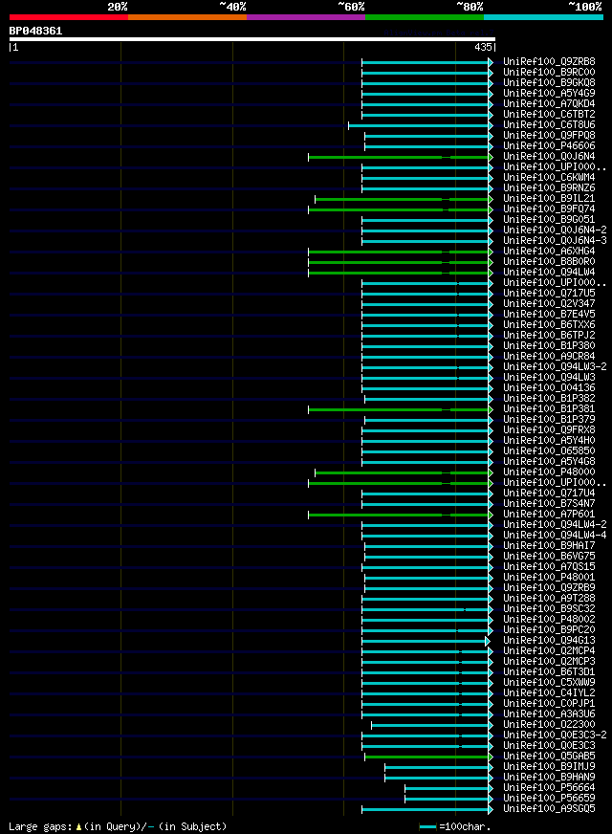Image resolution: width=612 pixels, height=834 pixels.
Task: Select the UniRef100_C5XWW9 label
Action: click(x=549, y=683)
